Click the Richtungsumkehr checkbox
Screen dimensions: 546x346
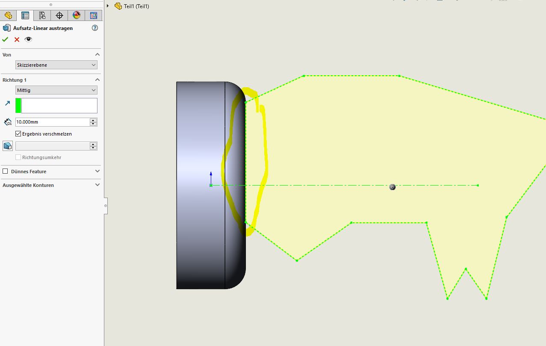point(18,157)
